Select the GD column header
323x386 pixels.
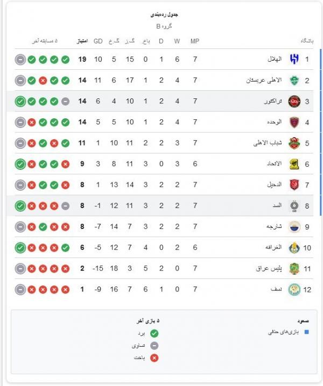[x=98, y=41]
